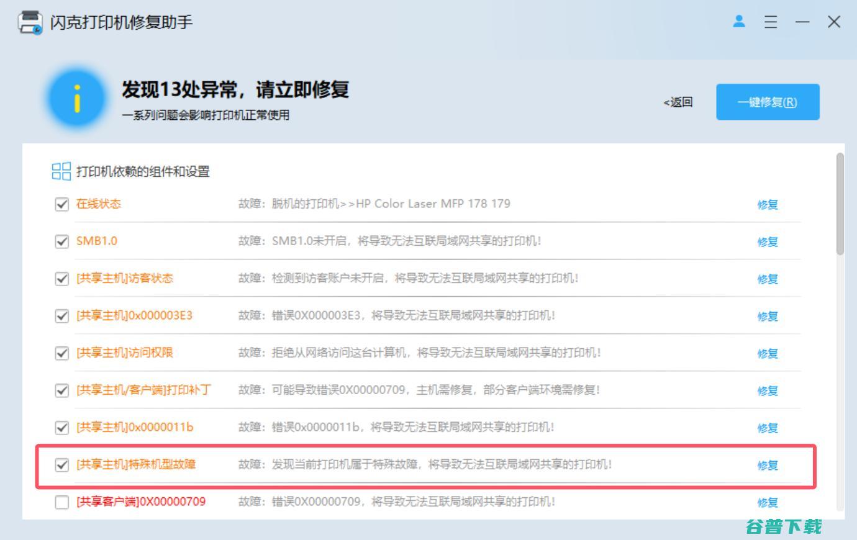Click the 返回 back link
Image resolution: width=857 pixels, height=540 pixels.
679,102
